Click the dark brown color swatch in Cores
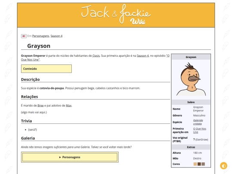 199,164
